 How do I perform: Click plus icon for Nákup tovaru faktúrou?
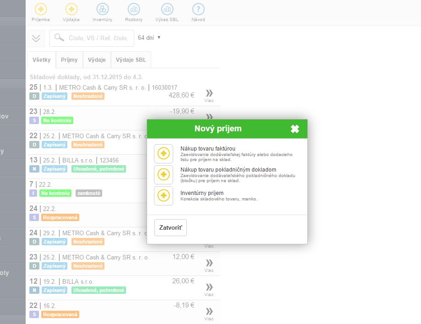tap(164, 154)
